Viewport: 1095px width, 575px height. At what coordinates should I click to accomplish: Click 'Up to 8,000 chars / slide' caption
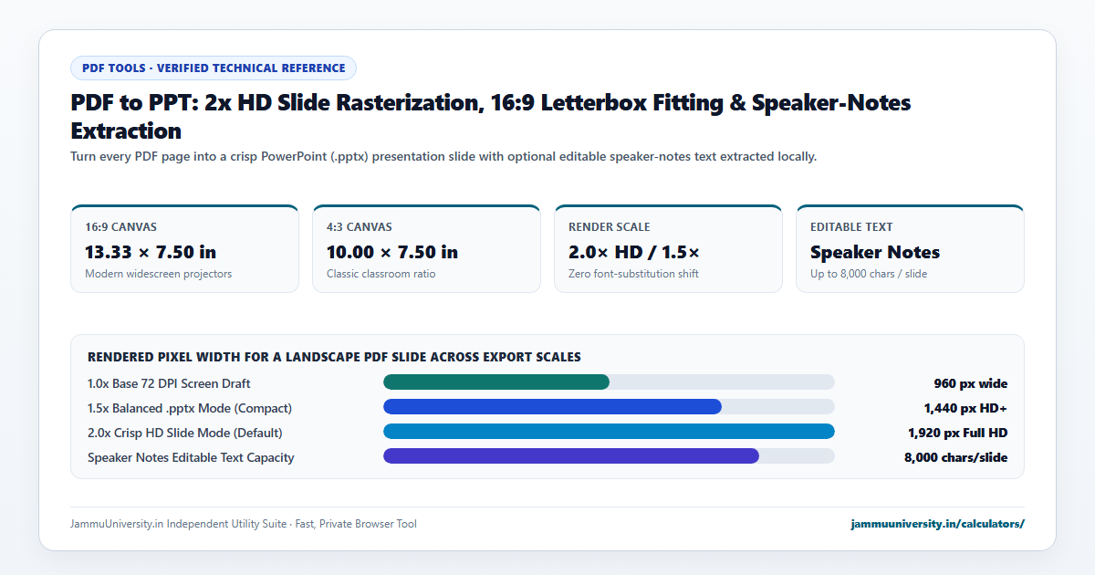tap(869, 274)
